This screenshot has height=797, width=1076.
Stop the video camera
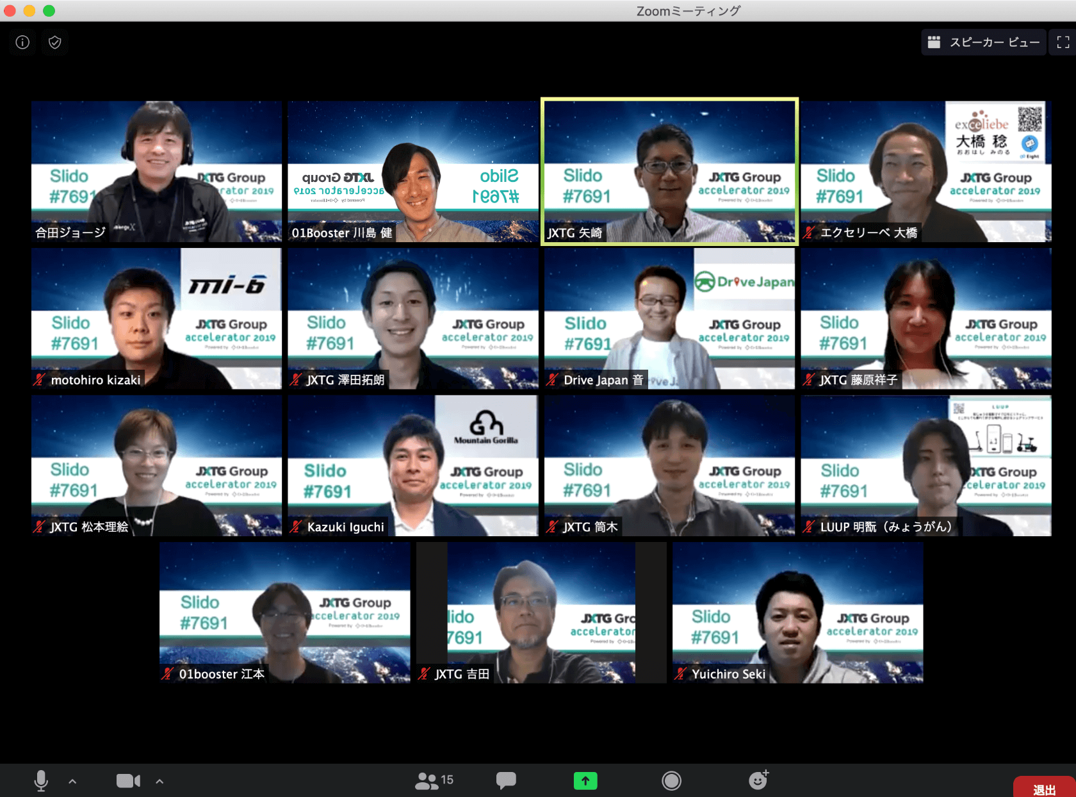click(x=128, y=780)
